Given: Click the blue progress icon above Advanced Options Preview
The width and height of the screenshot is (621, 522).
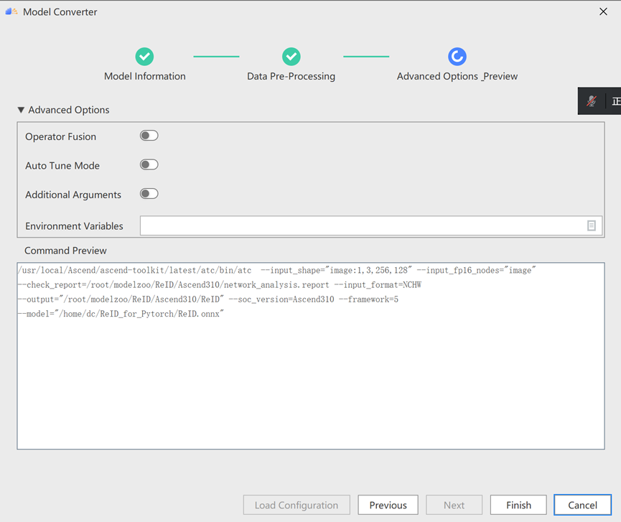Looking at the screenshot, I should click(457, 56).
